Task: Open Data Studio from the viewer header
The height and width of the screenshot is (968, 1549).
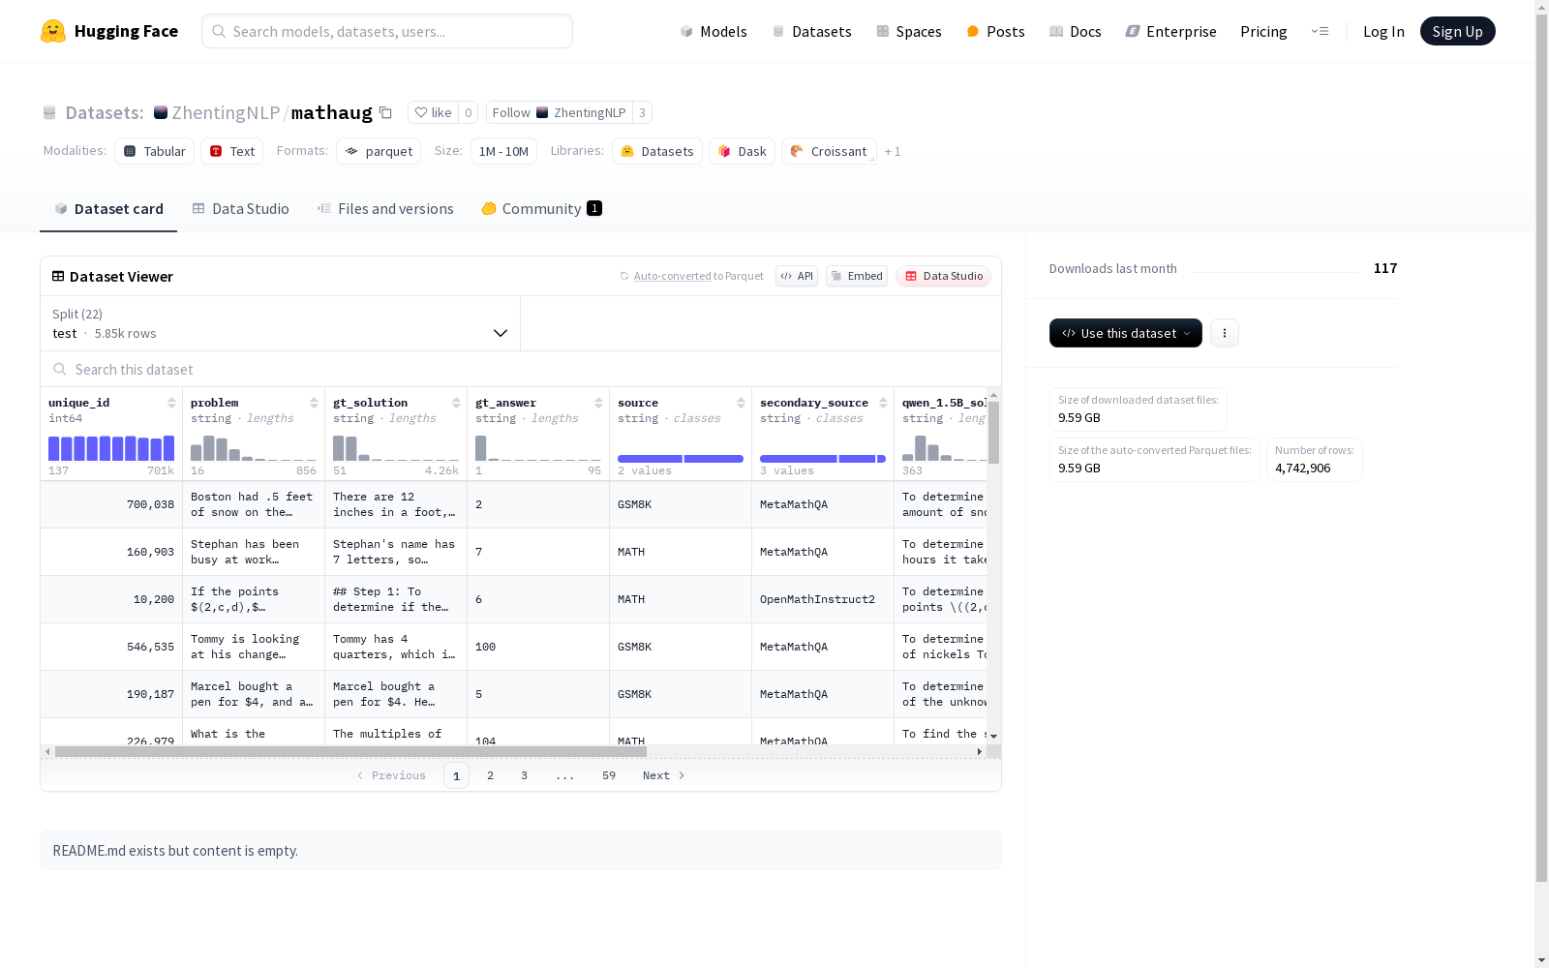Action: click(x=943, y=276)
